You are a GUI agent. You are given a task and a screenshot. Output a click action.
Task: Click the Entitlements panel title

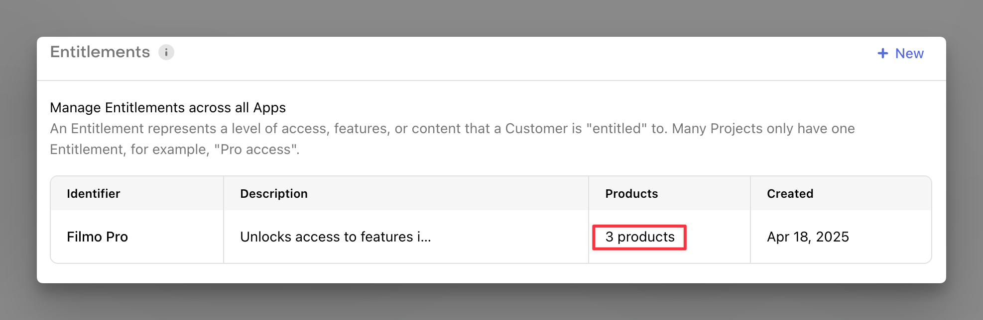pos(100,52)
